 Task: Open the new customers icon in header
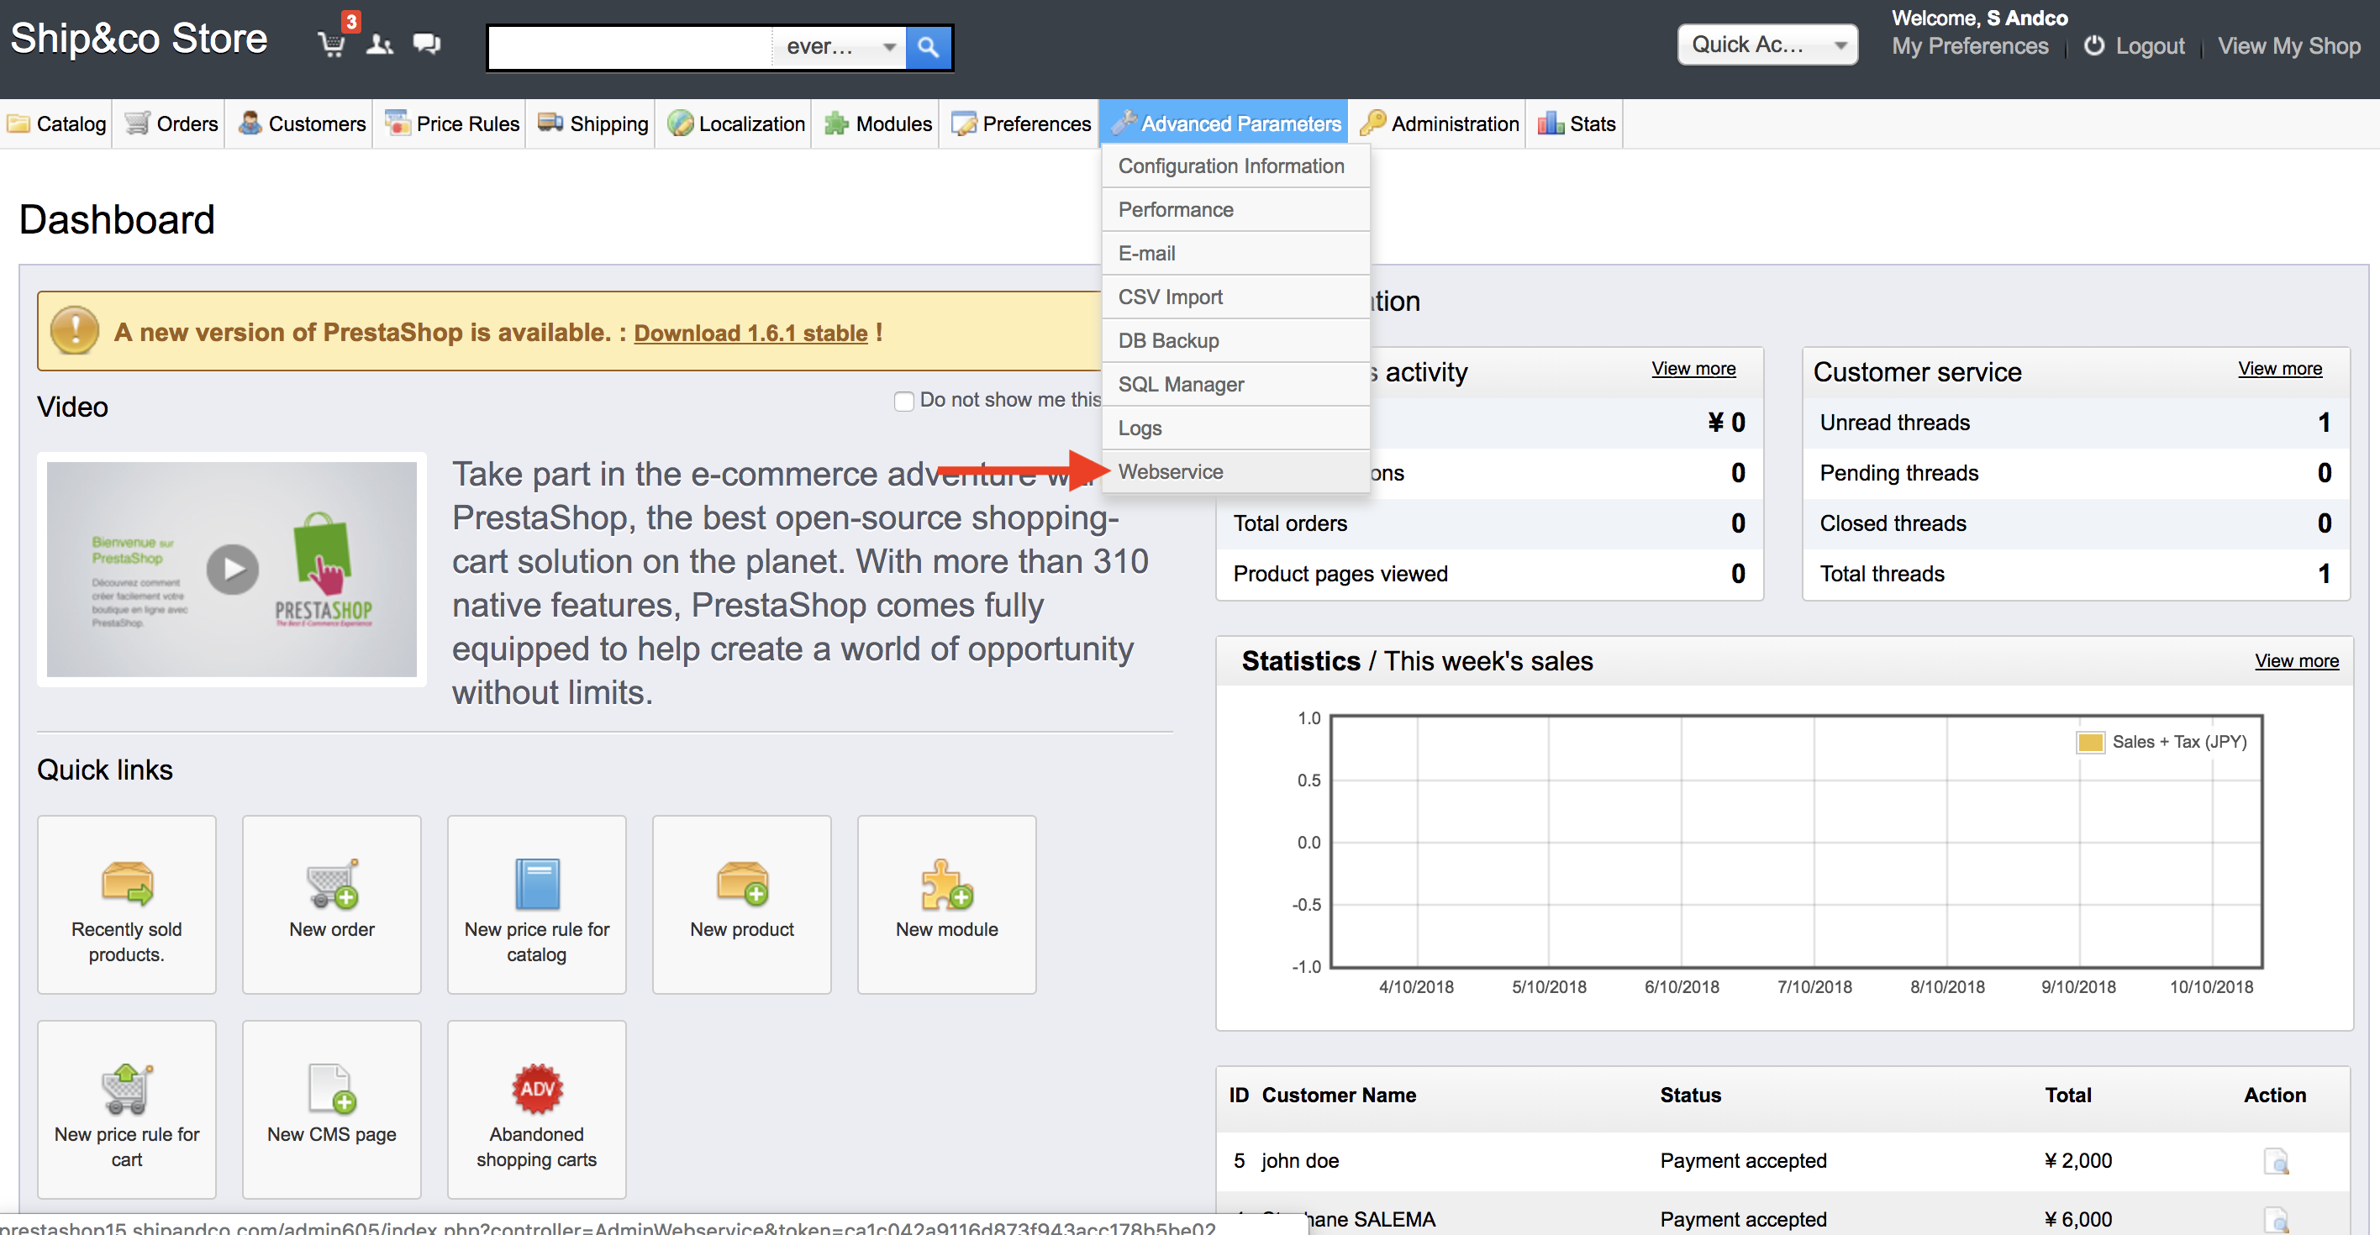tap(379, 45)
